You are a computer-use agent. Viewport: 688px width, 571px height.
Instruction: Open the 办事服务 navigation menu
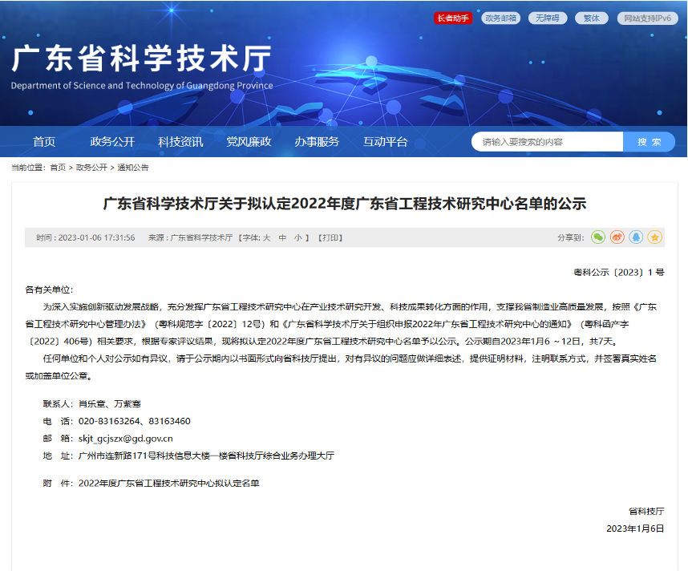pos(317,142)
